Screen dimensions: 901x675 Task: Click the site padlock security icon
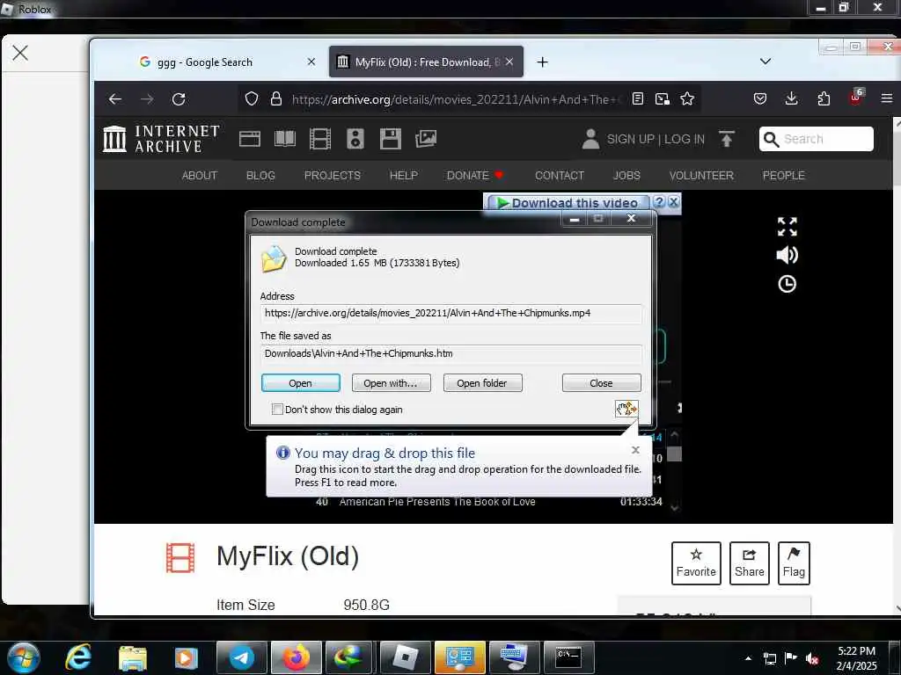point(276,98)
